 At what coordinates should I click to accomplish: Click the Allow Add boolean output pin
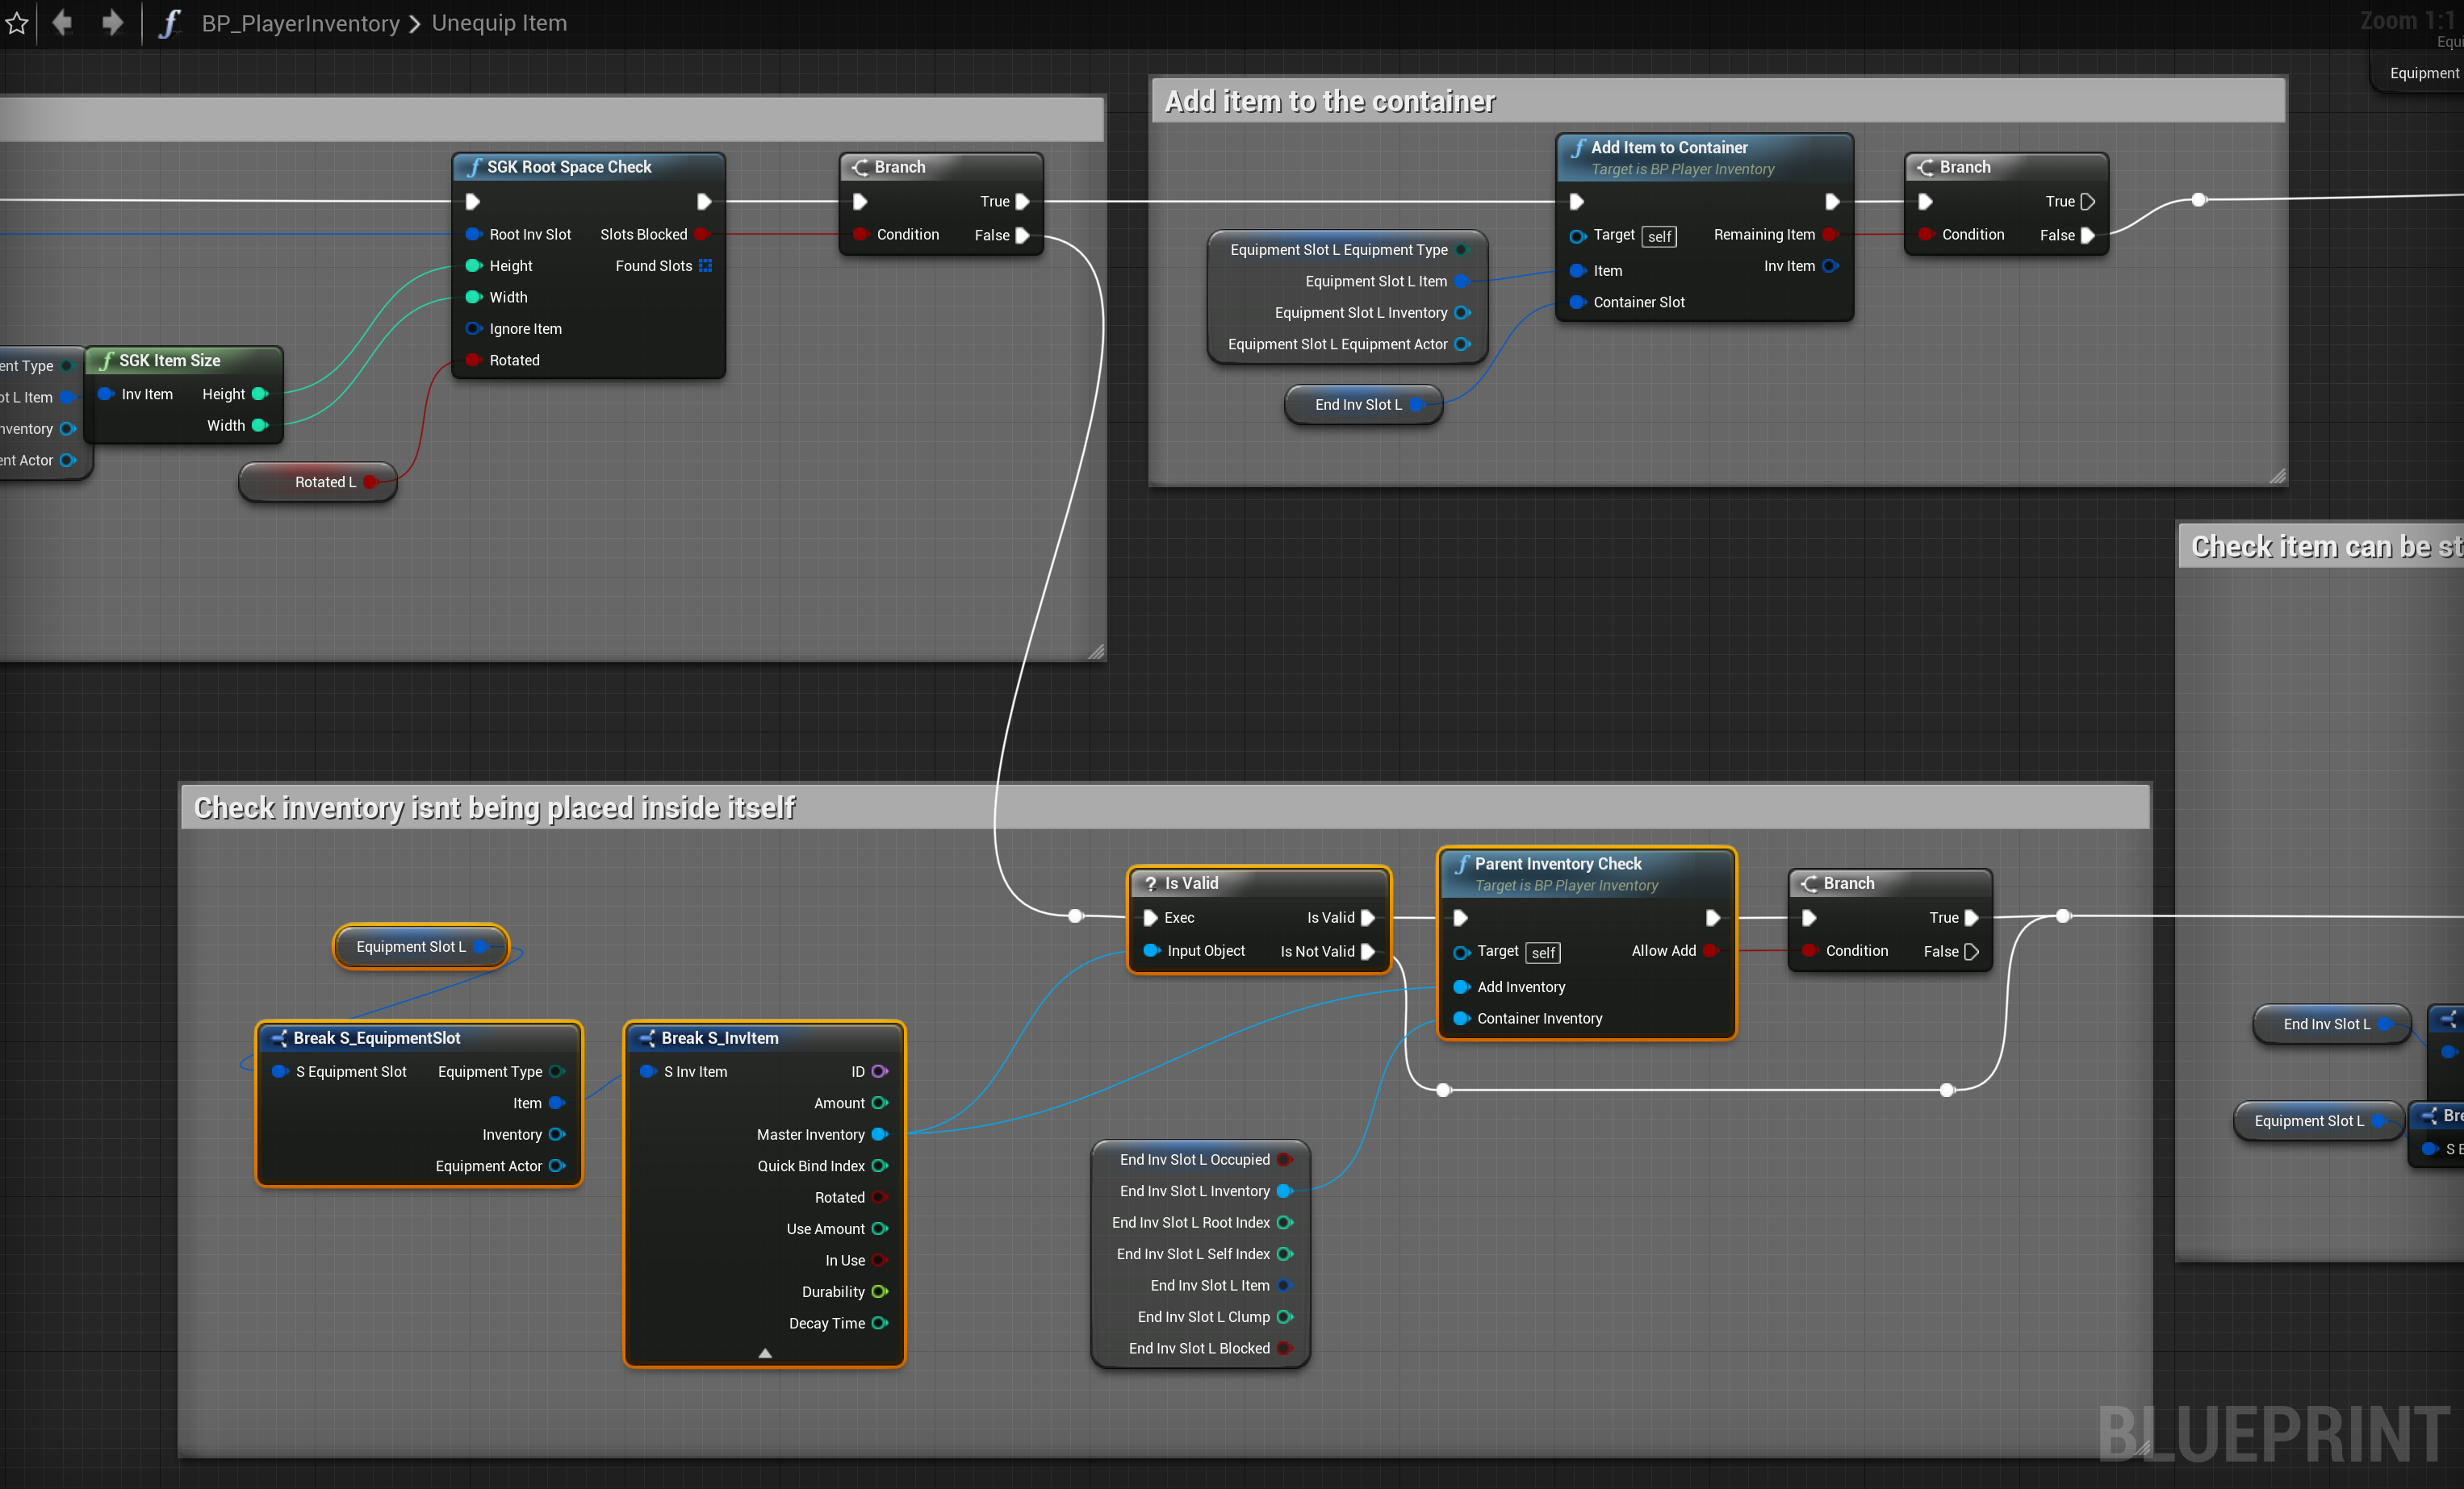[1710, 950]
